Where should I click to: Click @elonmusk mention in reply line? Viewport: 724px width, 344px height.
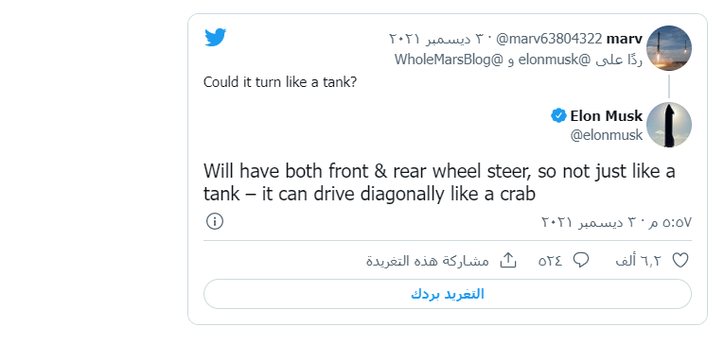[555, 60]
